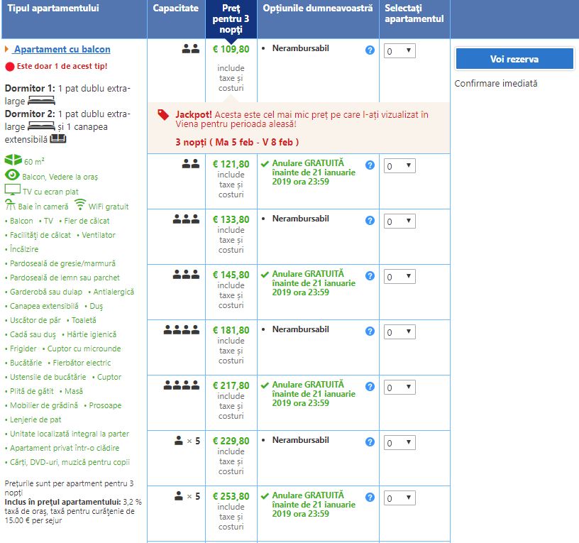Click help icon beside €181,80 Nerambursabil option
The height and width of the screenshot is (543, 579).
click(370, 331)
